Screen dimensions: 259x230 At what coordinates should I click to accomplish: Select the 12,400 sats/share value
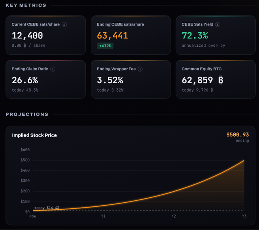(x=27, y=36)
